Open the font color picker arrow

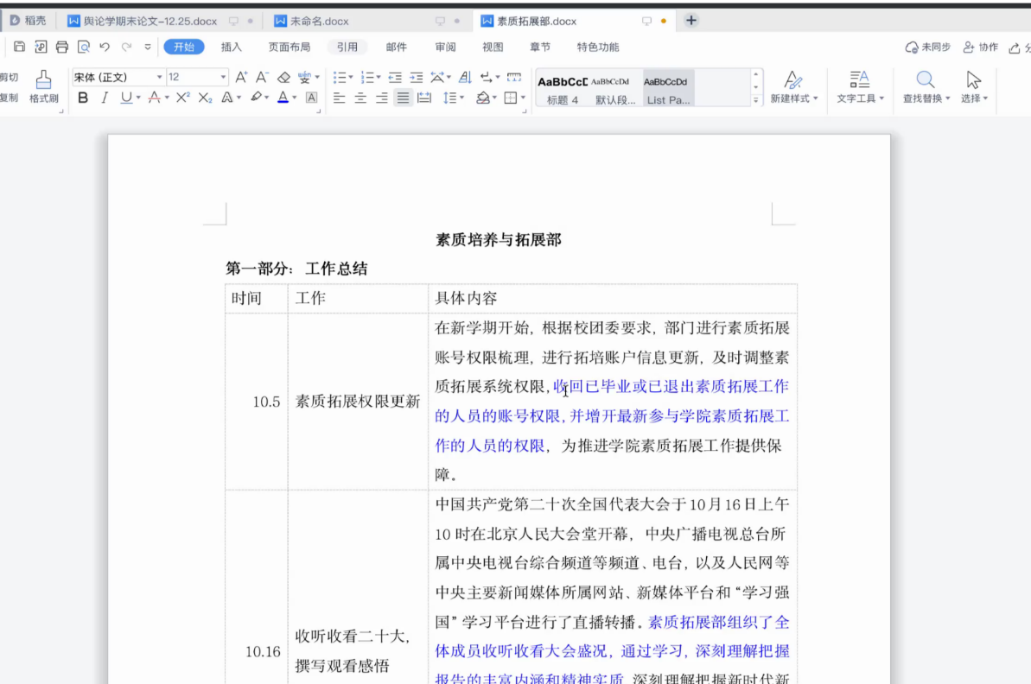tap(295, 98)
